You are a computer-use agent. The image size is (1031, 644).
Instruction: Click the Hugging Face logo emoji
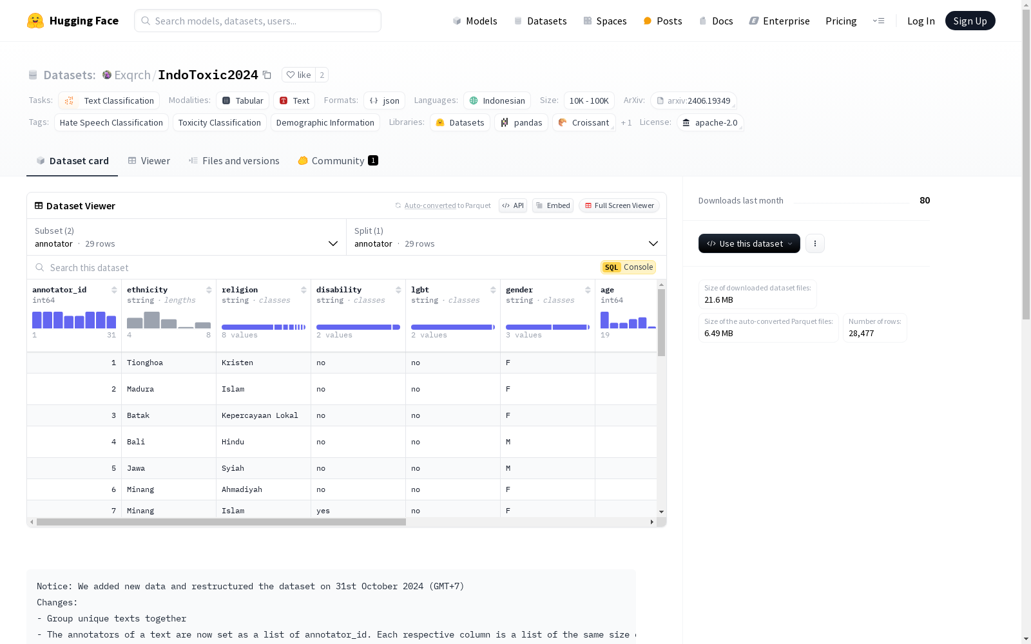35,21
